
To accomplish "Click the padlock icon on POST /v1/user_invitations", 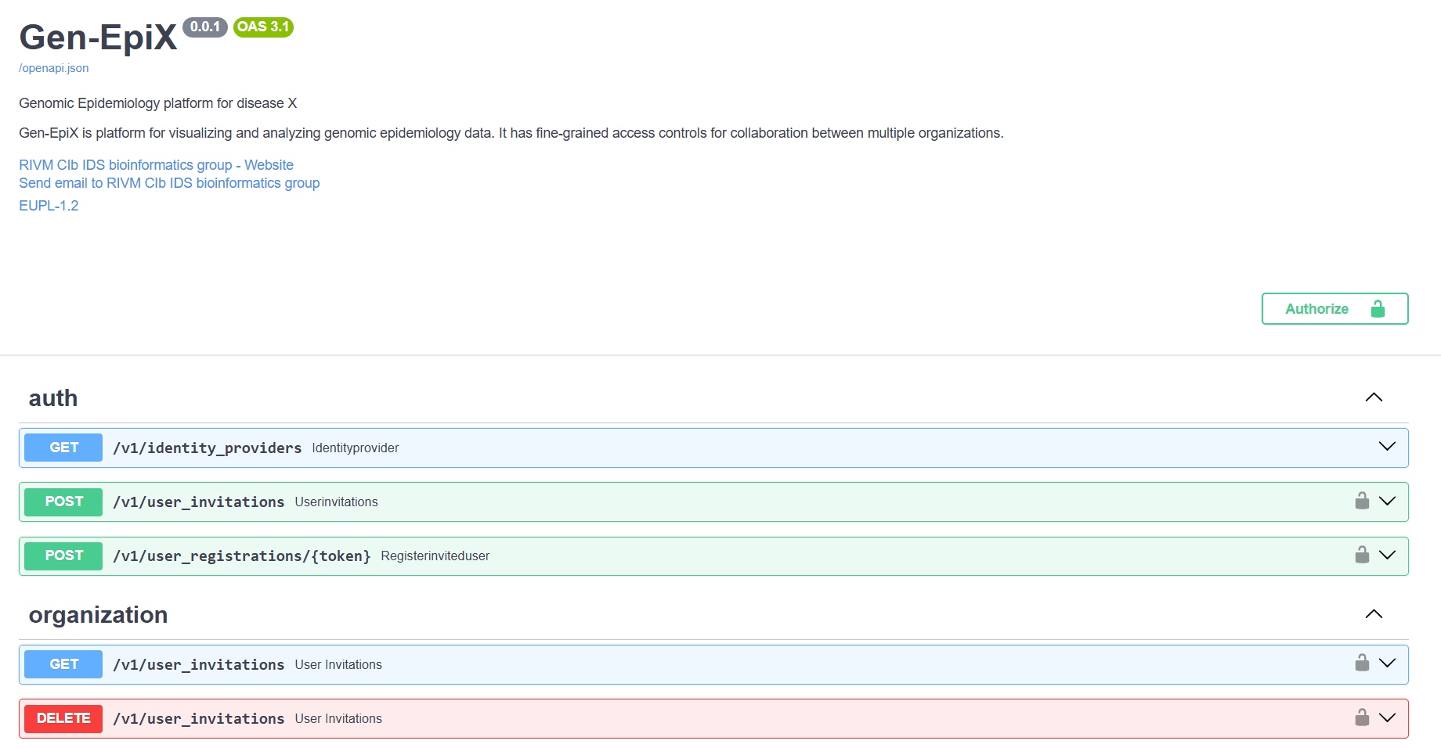I will click(1362, 501).
